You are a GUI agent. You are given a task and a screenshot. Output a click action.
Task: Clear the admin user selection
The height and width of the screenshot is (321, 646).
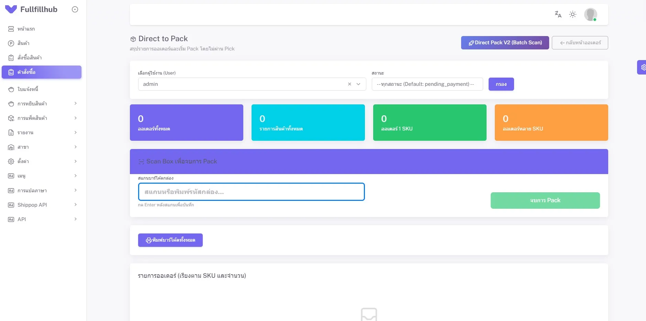coord(349,84)
